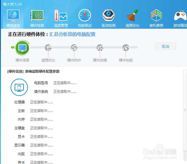Open the 硬件检测 hardware detection icon
187x164 pixels.
click(37, 15)
